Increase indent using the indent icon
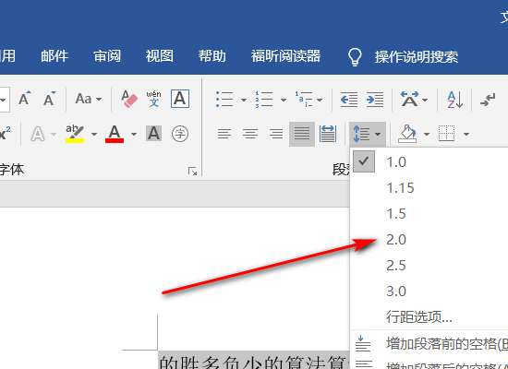Viewport: 508px width, 369px height. [375, 100]
